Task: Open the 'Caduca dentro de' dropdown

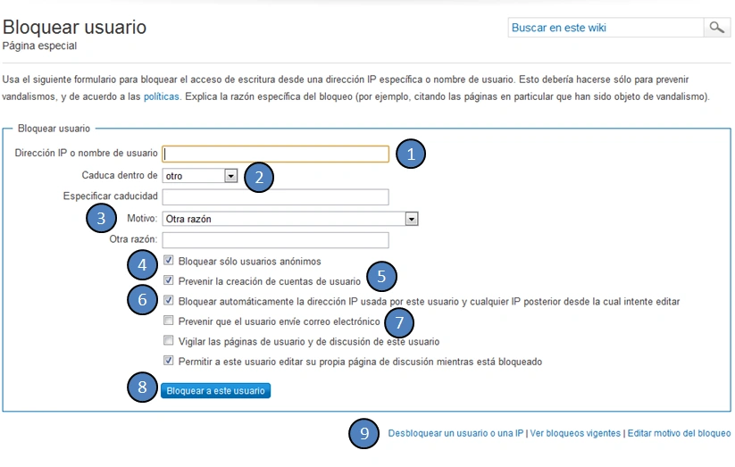Action: tap(200, 176)
